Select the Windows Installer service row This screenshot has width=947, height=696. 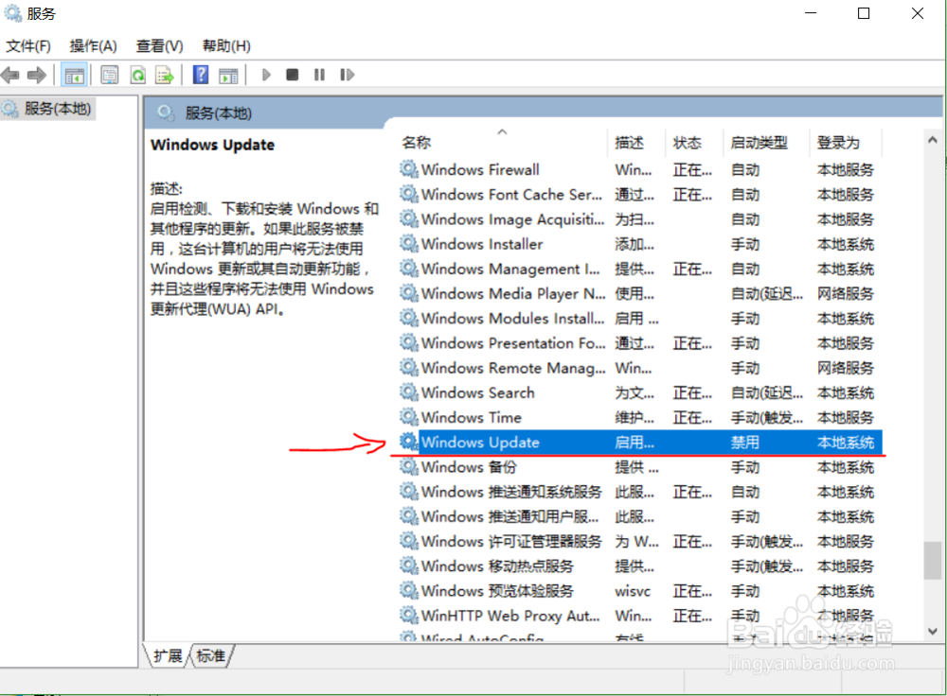[x=640, y=244]
